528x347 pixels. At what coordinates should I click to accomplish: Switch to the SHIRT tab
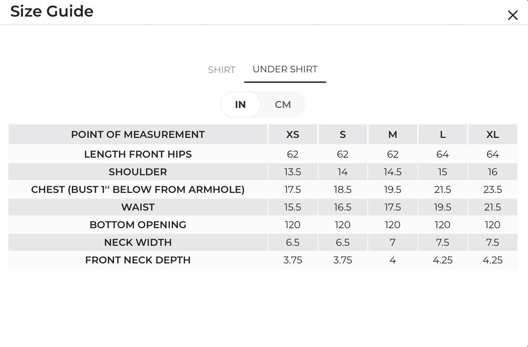click(222, 70)
